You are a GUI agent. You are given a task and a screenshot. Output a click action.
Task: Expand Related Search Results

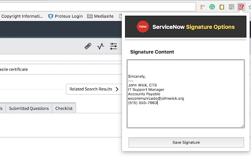click(x=94, y=89)
